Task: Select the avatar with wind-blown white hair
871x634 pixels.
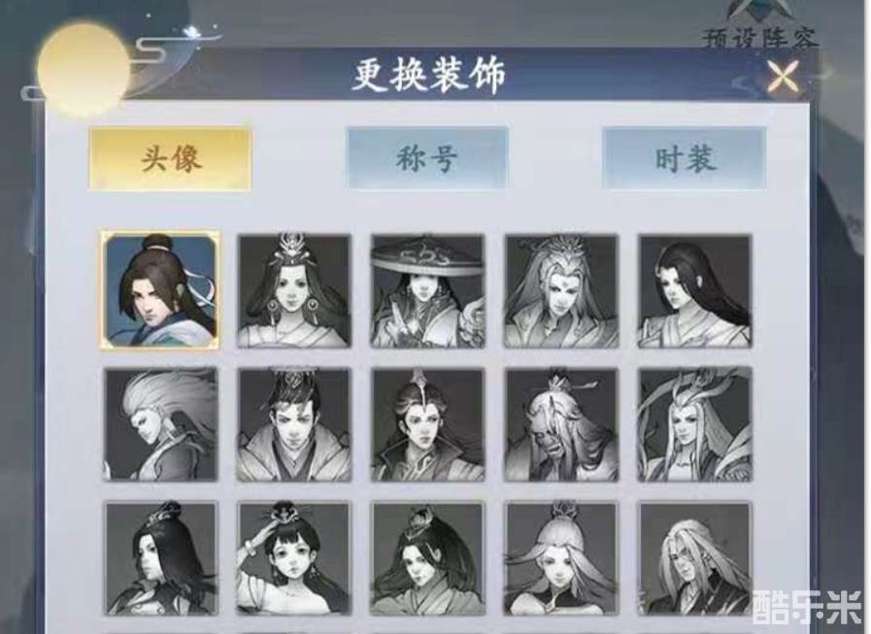Action: click(161, 425)
